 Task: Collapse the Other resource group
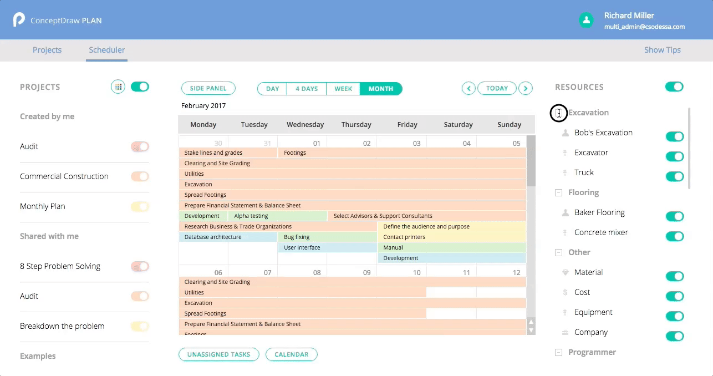(x=559, y=252)
